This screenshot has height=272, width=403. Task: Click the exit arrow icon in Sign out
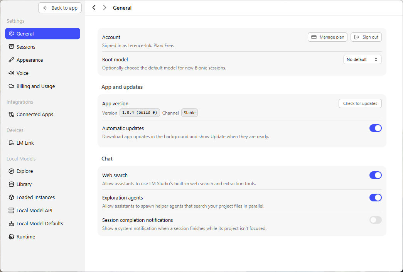click(357, 37)
